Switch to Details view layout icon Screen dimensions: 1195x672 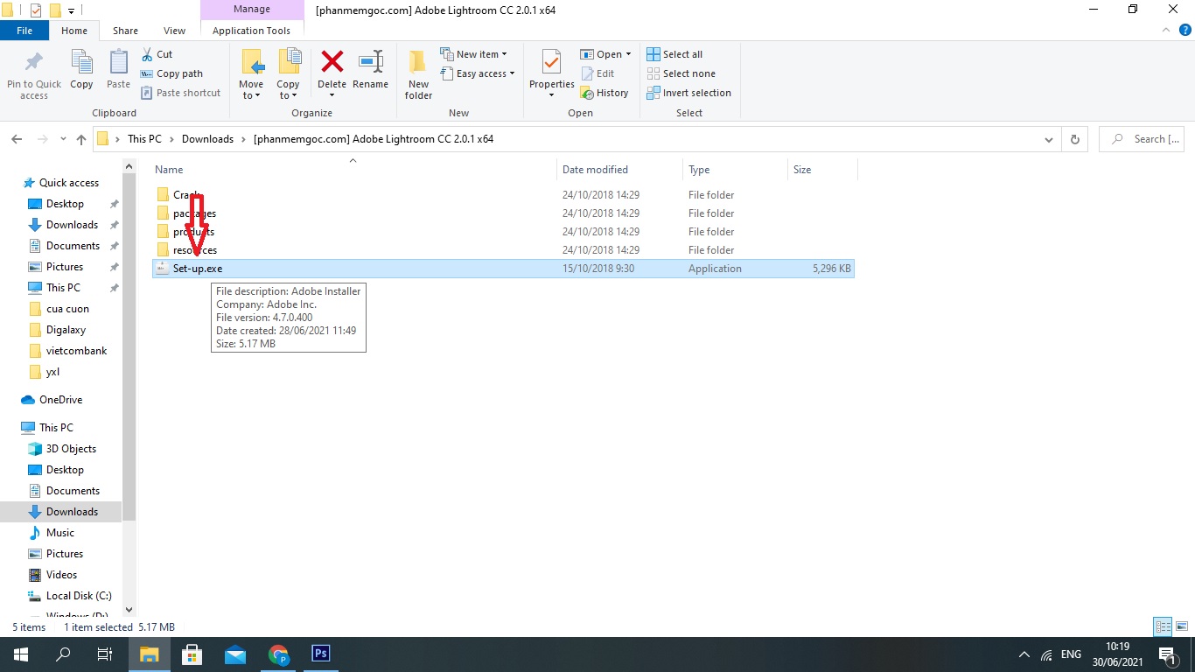(1163, 626)
